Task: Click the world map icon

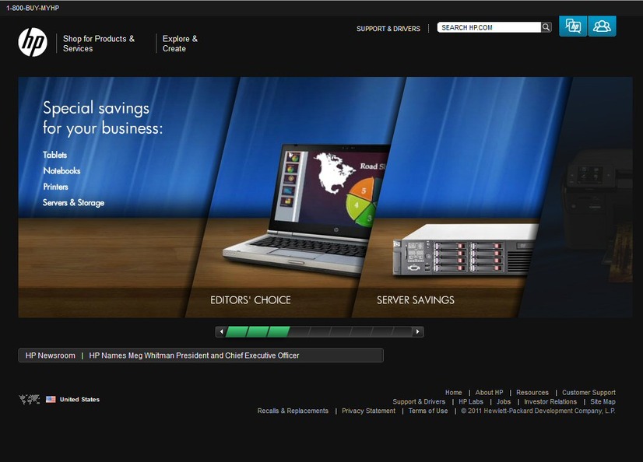Action: tap(30, 399)
